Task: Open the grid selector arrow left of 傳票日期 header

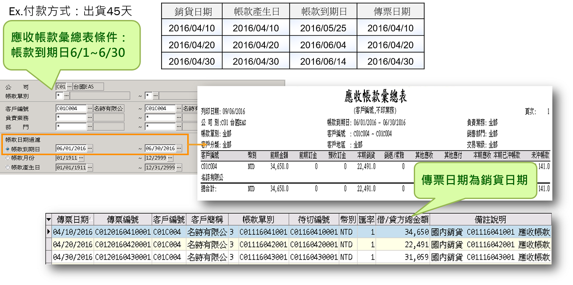Action: click(49, 219)
